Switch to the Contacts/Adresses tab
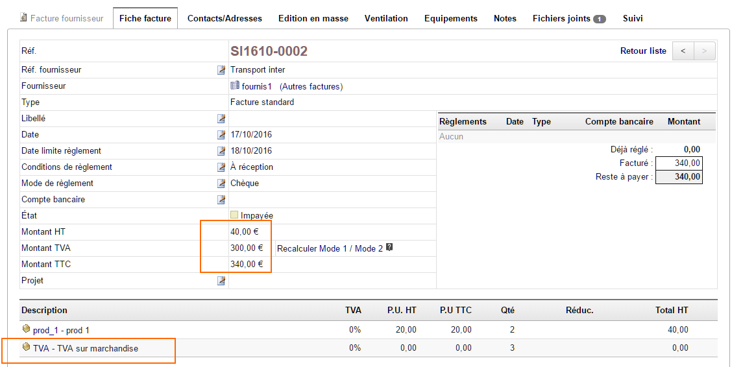The image size is (732, 367). 225,18
